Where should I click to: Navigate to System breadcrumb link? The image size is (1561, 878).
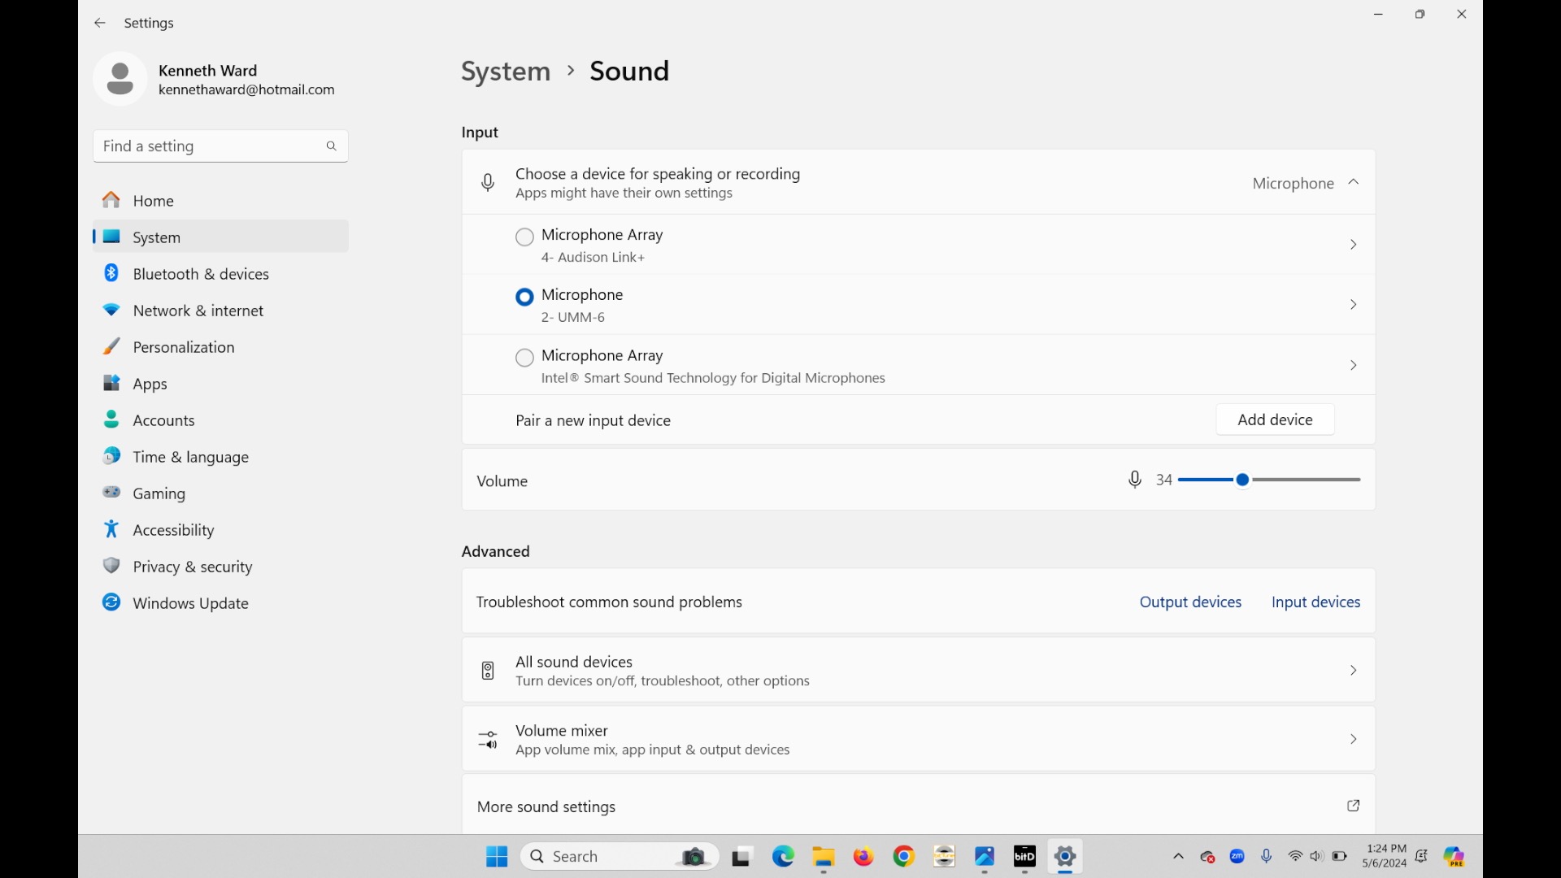click(506, 72)
